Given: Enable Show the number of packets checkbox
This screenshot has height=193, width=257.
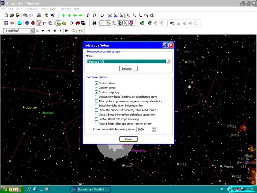Looking at the screenshot, I should (x=96, y=110).
